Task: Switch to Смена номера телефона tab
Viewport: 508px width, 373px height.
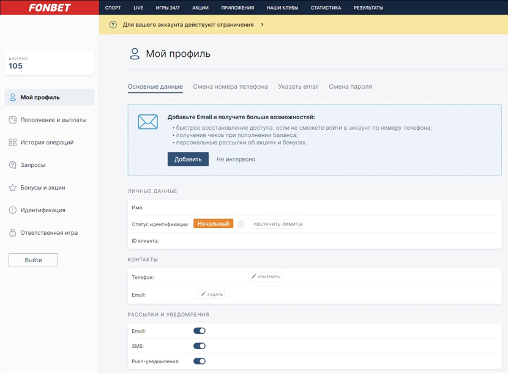Action: pyautogui.click(x=230, y=87)
